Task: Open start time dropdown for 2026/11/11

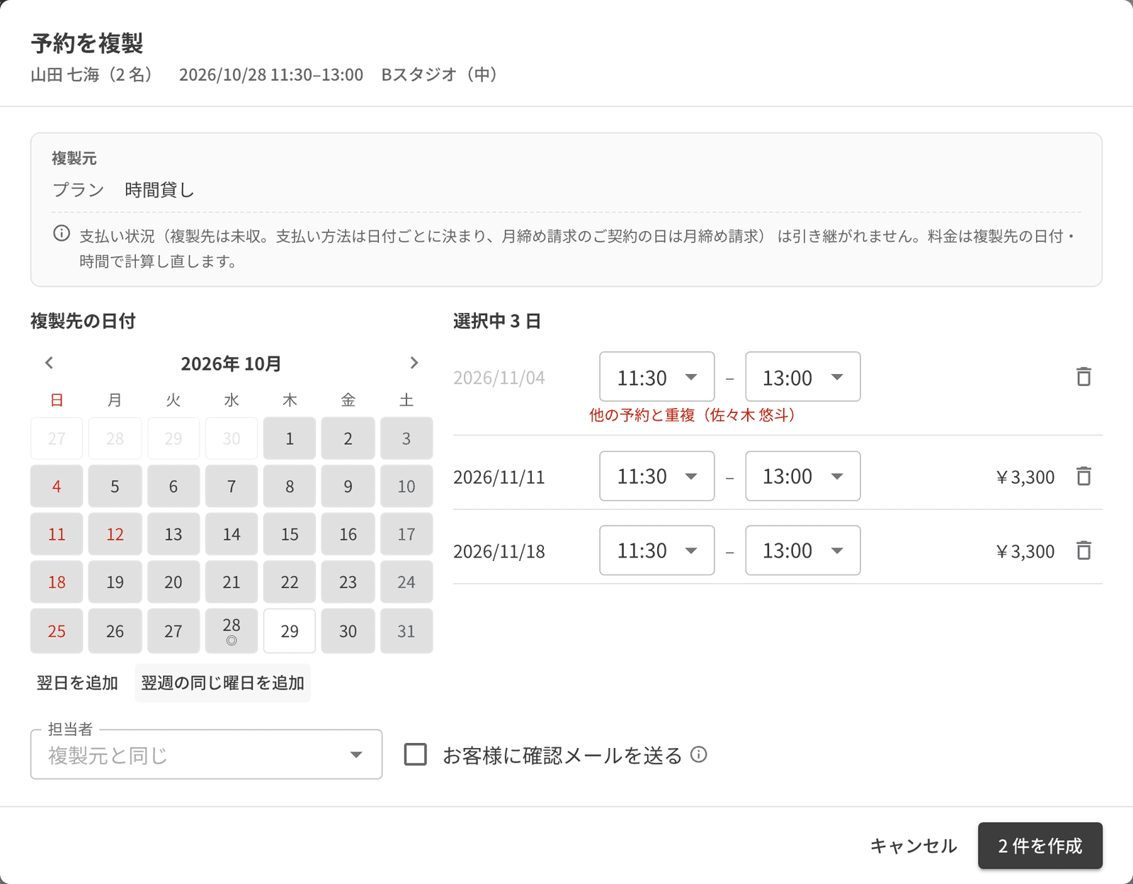Action: 657,476
